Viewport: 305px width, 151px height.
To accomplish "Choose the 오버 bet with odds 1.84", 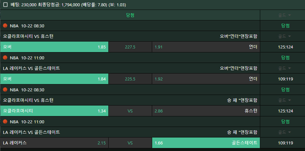I will pyautogui.click(x=54, y=79).
